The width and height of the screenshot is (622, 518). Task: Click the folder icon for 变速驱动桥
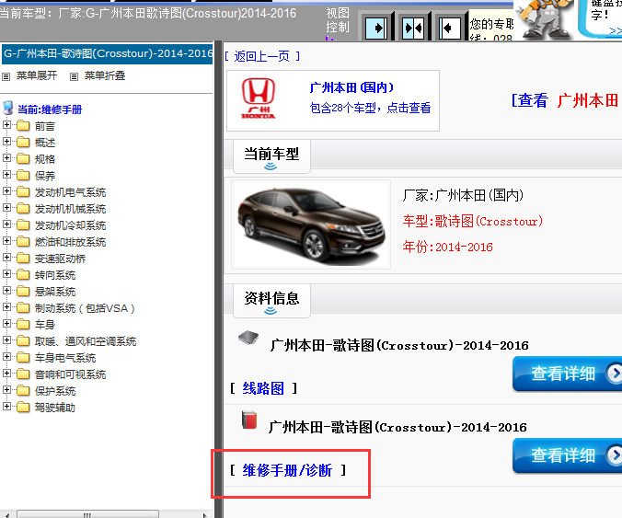(x=23, y=259)
